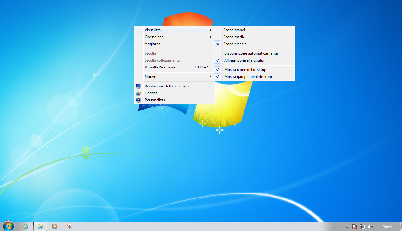Screen dimensions: 402x231
Task: Disable Mostra gadget per il desktop
Action: click(248, 77)
